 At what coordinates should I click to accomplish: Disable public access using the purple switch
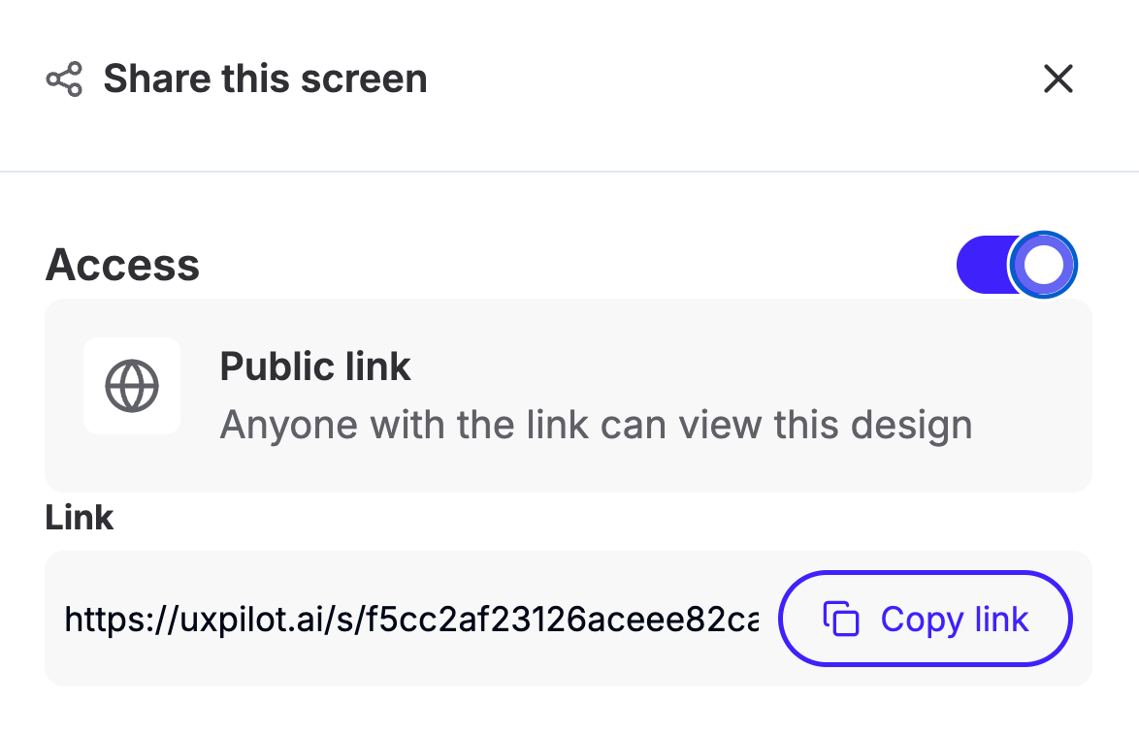tap(1016, 265)
